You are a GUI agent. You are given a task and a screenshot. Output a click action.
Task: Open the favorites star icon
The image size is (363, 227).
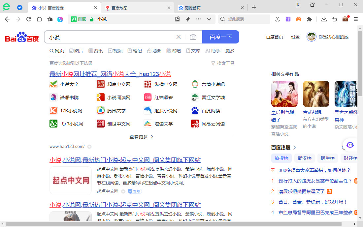[50, 19]
